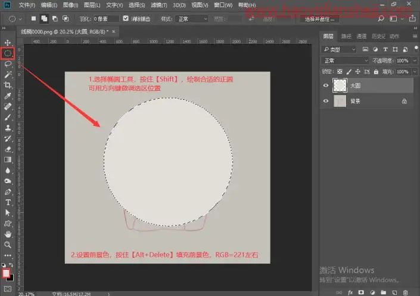Open the search magnifier in options bar
The width and height of the screenshot is (420, 296).
381,18
